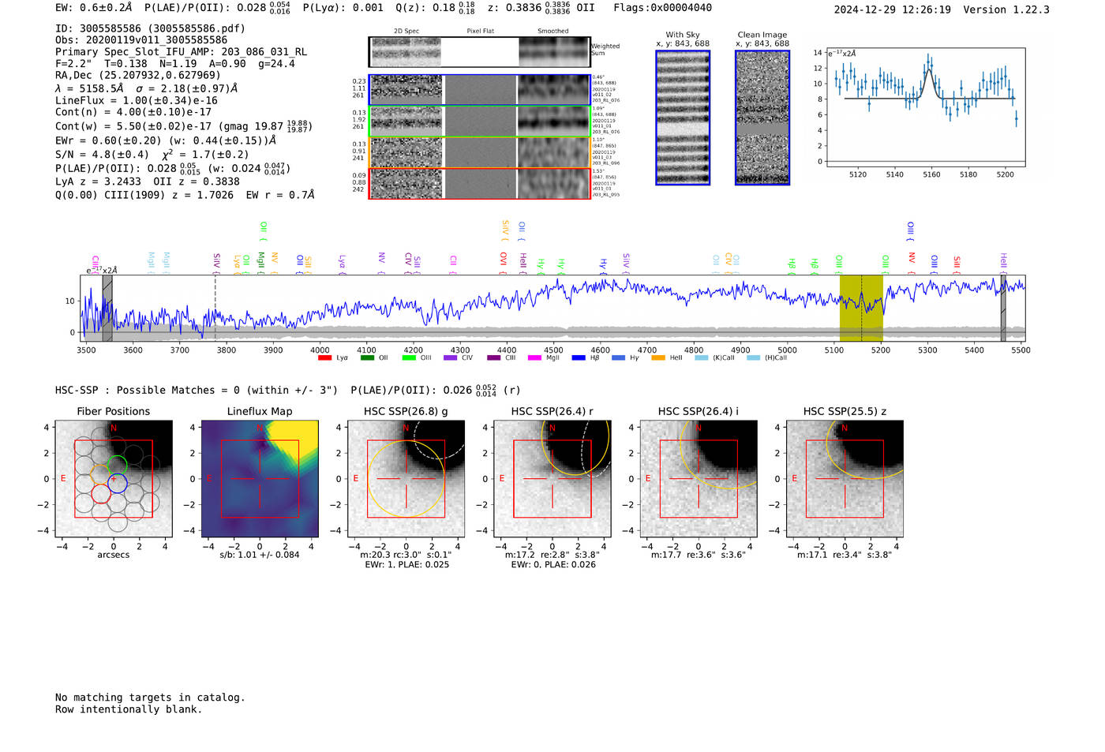Click the gray hatched band near 5460 Å

1003,309
